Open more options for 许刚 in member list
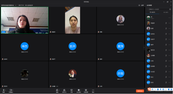 click(x=169, y=61)
